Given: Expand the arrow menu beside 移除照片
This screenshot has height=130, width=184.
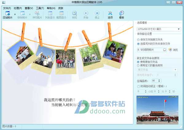Looking at the screenshot, I should coord(30,14).
